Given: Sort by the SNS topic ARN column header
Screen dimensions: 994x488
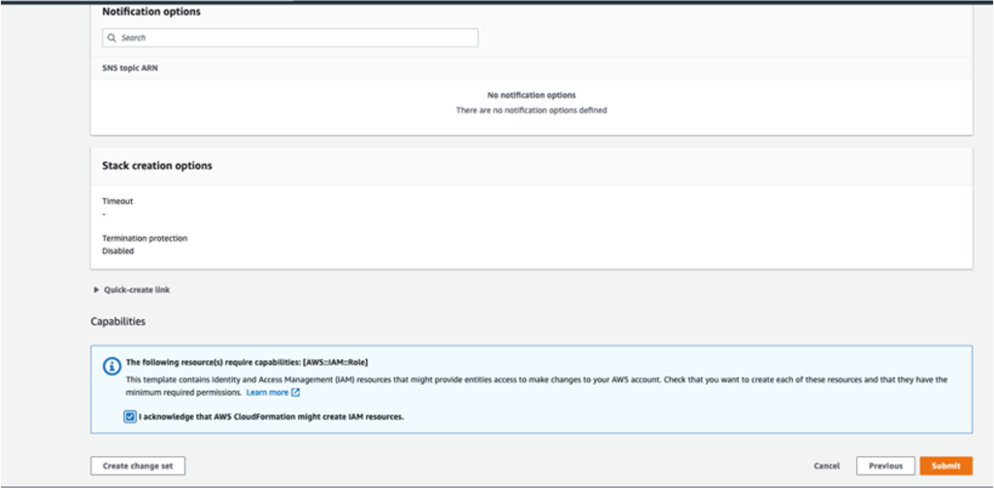Looking at the screenshot, I should point(130,69).
